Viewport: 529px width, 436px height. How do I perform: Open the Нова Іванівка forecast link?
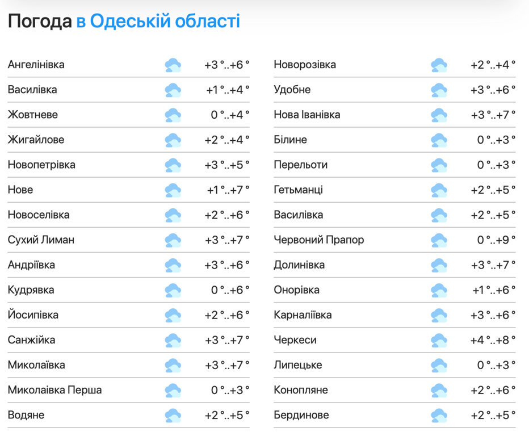[307, 115]
